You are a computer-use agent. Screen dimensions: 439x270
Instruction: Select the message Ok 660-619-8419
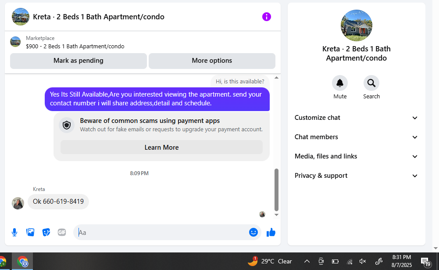pos(58,202)
